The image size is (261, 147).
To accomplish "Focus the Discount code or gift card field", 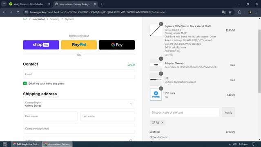I will click(x=185, y=112).
